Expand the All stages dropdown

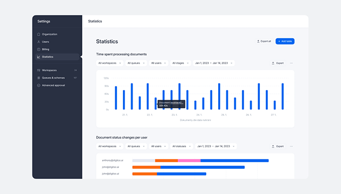tap(180, 63)
